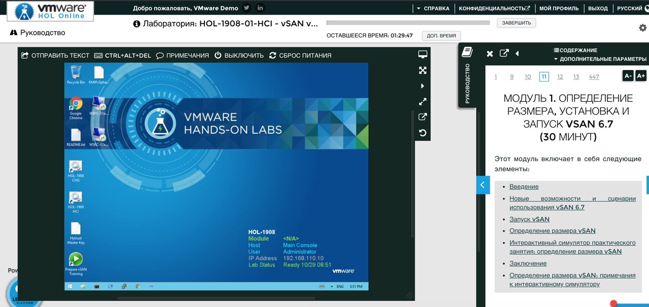Open СОДЕРЖАНИЕ table of contents

click(575, 50)
